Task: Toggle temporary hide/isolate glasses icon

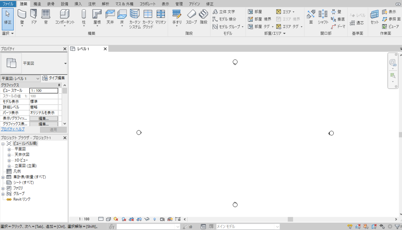Action: [146, 219]
